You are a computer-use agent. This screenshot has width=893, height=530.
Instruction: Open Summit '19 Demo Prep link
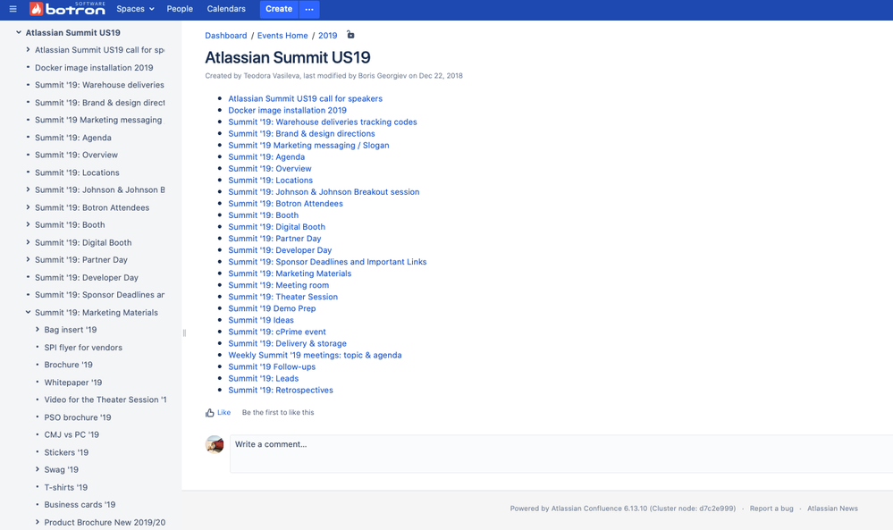pyautogui.click(x=272, y=308)
